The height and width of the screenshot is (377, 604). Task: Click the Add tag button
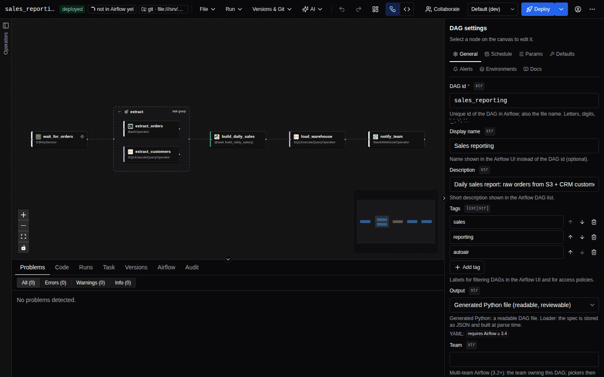[467, 267]
